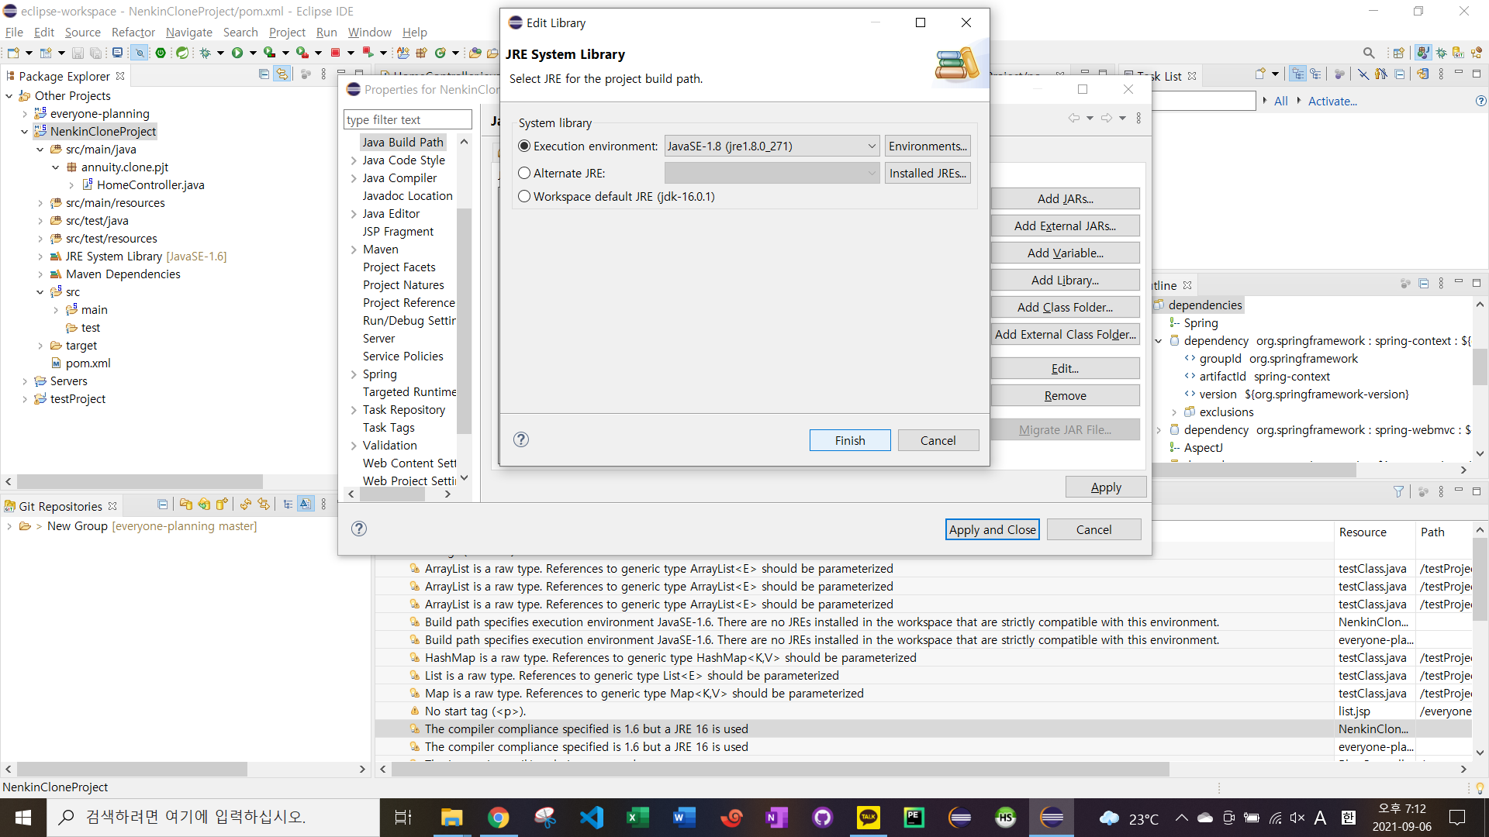Open the Refactor menu
The width and height of the screenshot is (1489, 837).
pos(133,32)
